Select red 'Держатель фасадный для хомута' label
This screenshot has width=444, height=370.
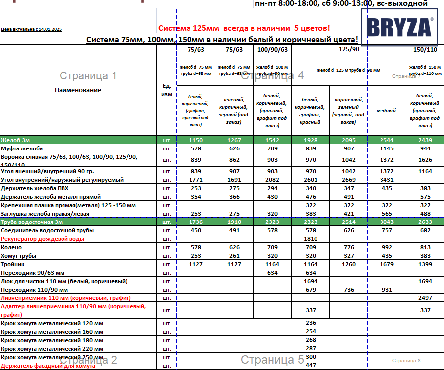pyautogui.click(x=48, y=366)
